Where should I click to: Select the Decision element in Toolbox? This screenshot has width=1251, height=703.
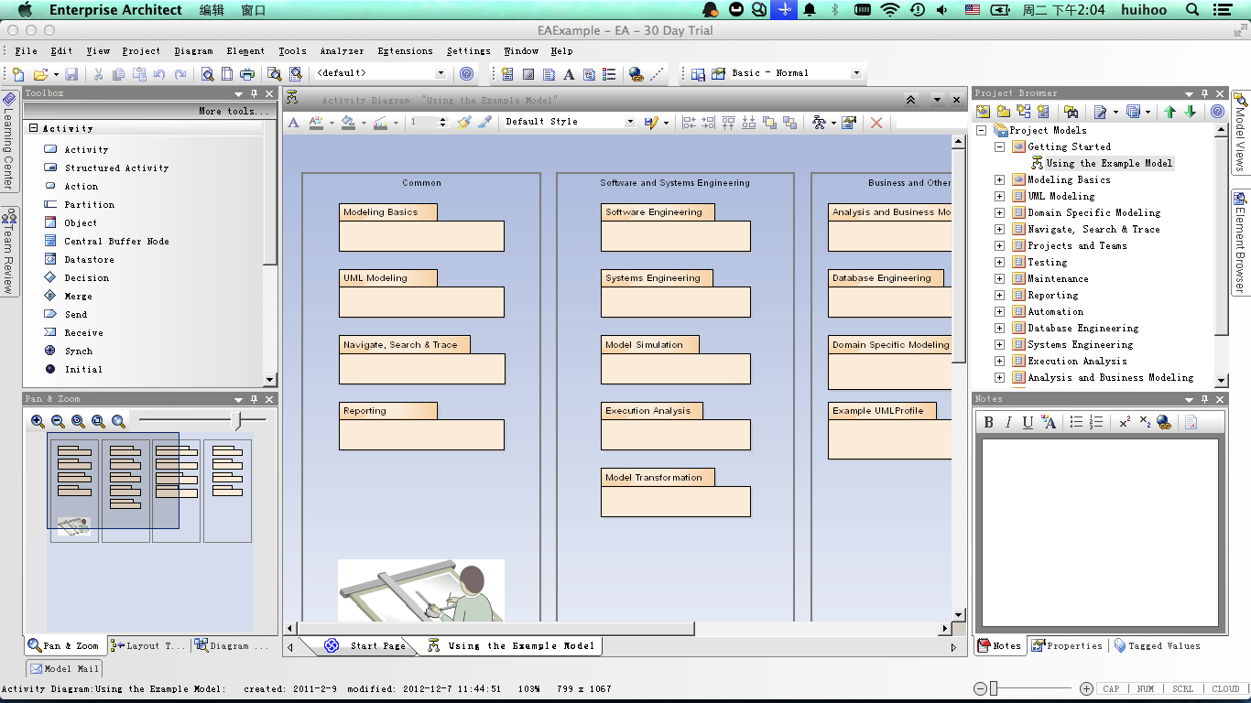[x=86, y=278]
